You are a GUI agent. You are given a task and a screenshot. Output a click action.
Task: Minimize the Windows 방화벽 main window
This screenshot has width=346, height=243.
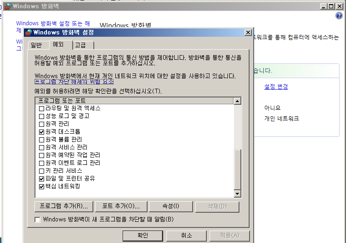point(323,6)
